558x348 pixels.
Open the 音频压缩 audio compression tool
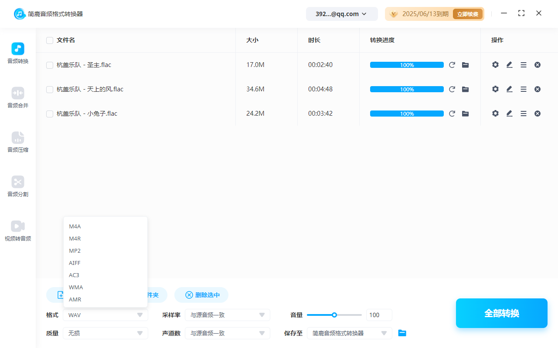18,142
